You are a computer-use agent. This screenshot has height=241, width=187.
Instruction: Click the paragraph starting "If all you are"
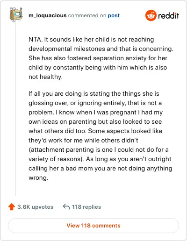(x=101, y=135)
